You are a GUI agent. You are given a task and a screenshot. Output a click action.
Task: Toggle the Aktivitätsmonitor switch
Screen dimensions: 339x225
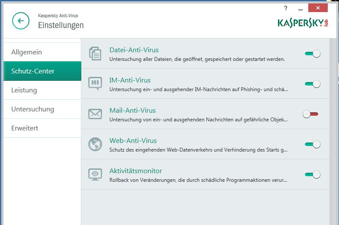point(312,174)
